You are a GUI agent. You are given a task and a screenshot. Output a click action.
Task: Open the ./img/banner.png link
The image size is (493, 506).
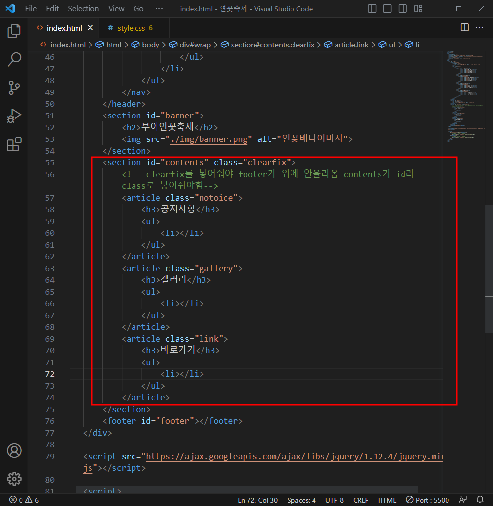(209, 139)
